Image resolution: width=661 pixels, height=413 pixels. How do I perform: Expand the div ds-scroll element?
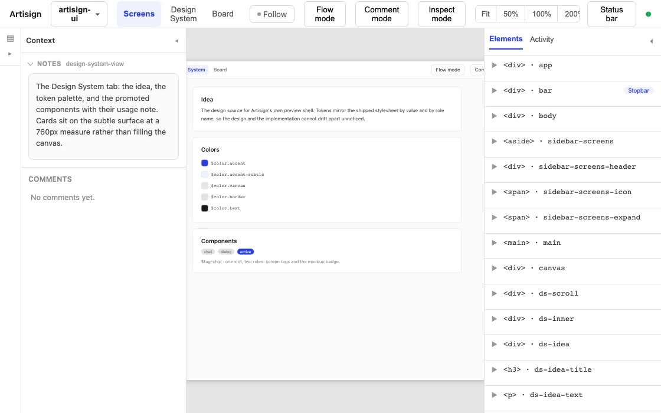click(x=494, y=293)
